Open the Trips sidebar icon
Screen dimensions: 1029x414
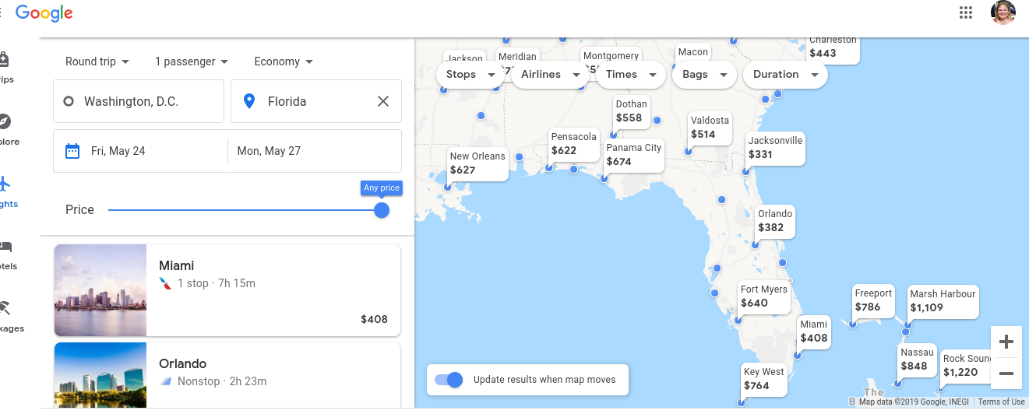click(5, 61)
